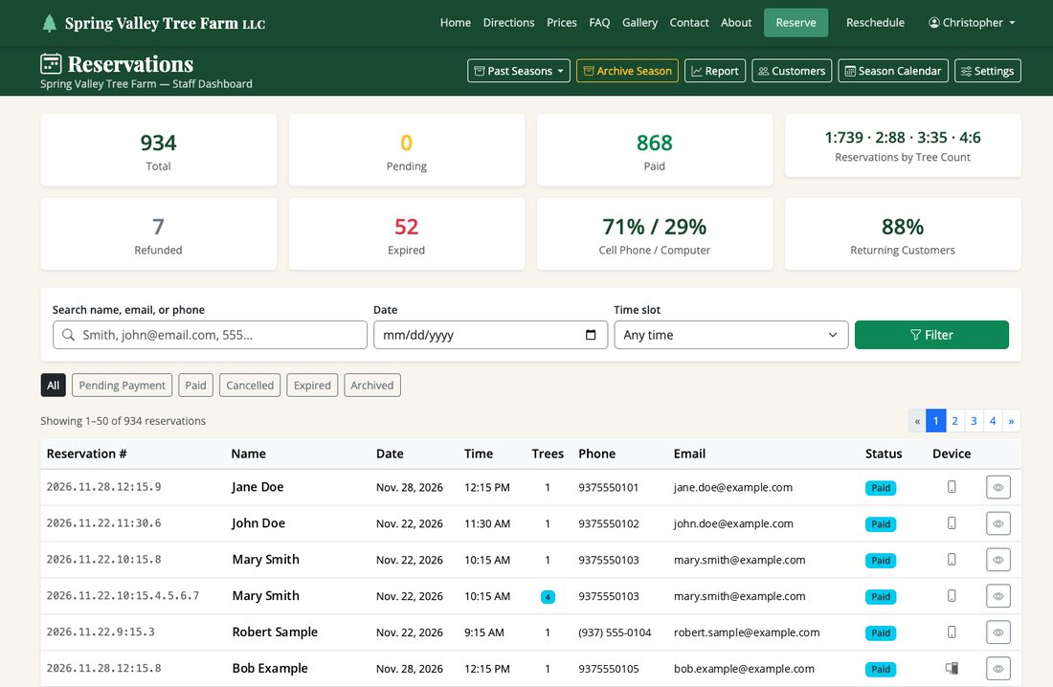Go to Home page
Image resolution: width=1053 pixels, height=687 pixels.
pyautogui.click(x=456, y=23)
